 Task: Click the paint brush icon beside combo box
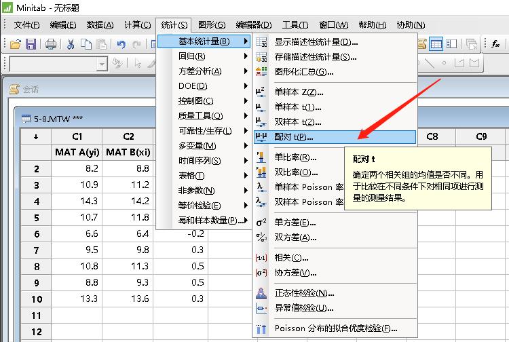coord(117,63)
